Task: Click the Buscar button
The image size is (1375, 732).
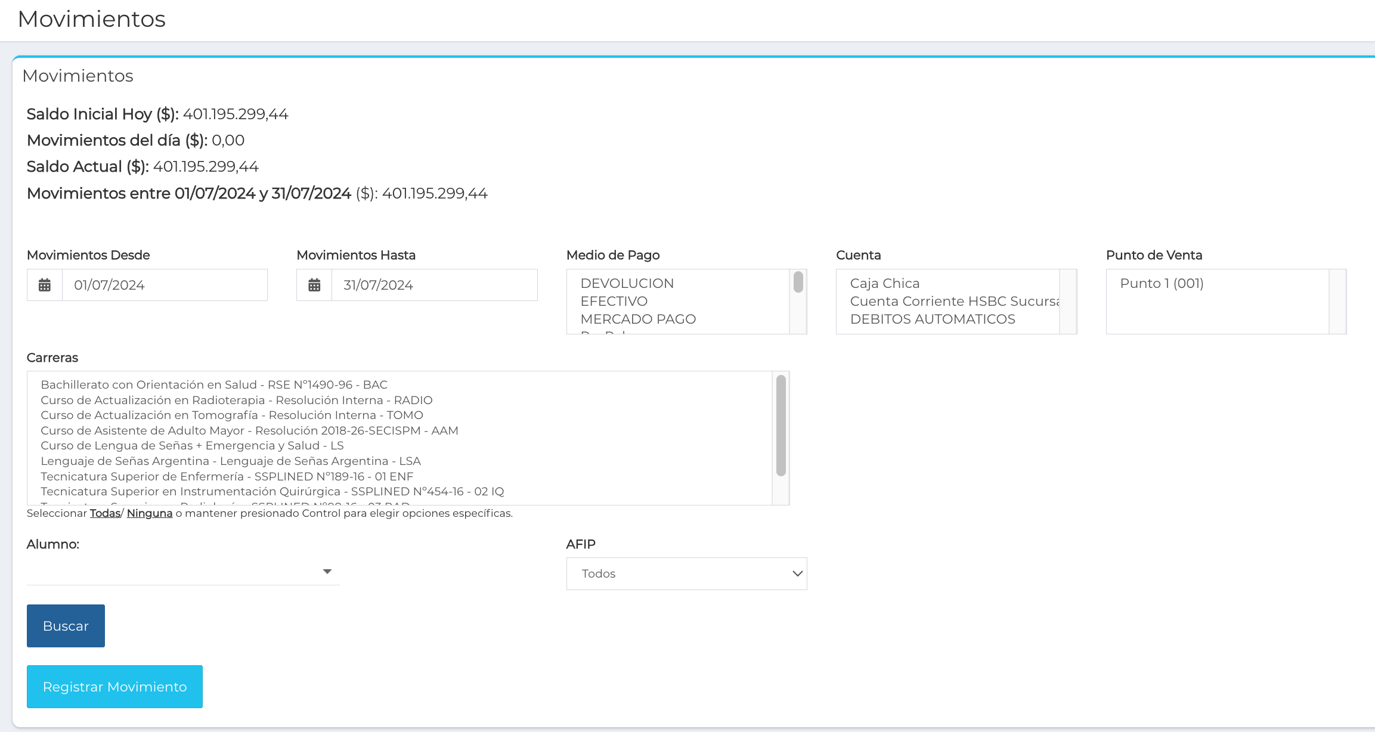Action: coord(66,626)
